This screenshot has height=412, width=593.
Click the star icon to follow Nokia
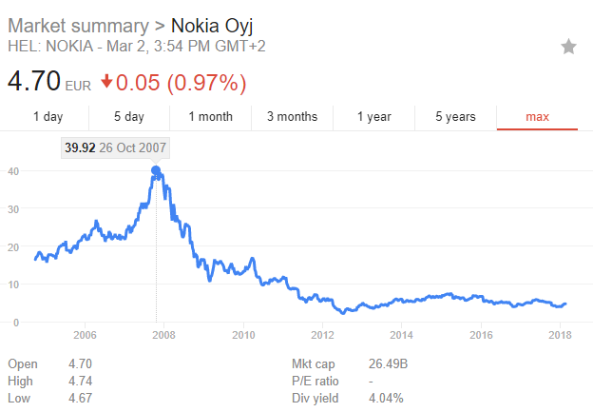point(569,47)
